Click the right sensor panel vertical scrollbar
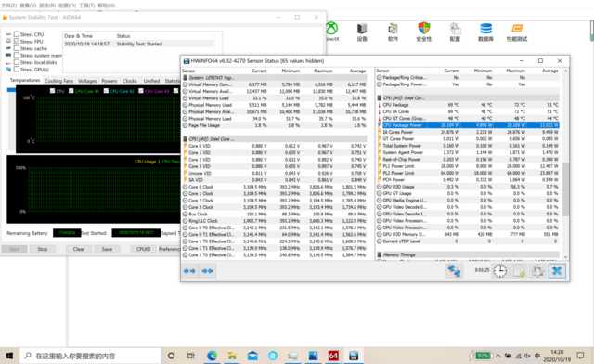This screenshot has width=594, height=364. tap(565, 189)
